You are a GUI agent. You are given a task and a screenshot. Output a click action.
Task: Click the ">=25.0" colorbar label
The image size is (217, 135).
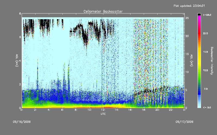tap(207, 15)
